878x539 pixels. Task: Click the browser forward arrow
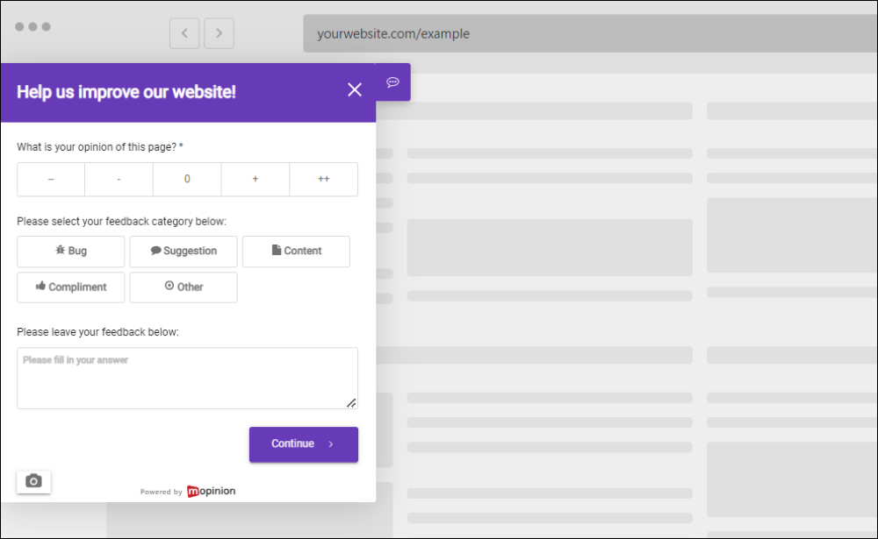[x=219, y=32]
